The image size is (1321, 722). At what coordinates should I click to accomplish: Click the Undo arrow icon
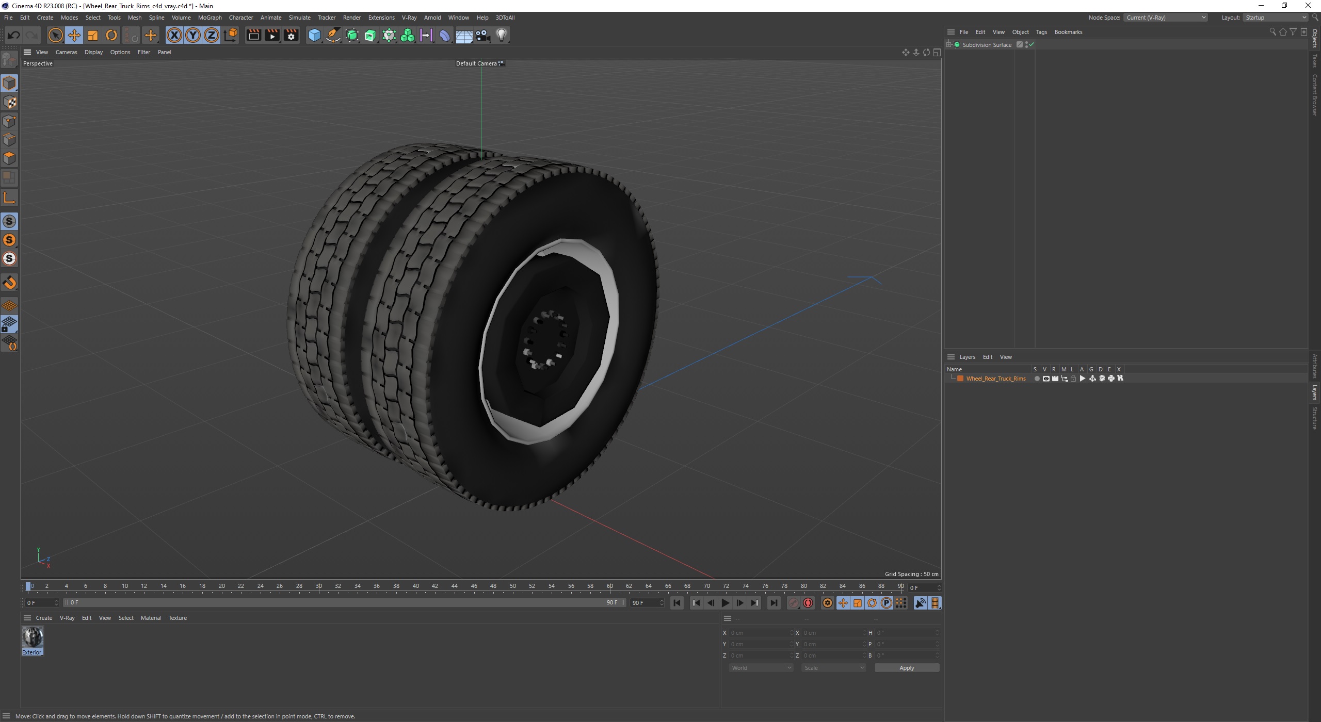(14, 35)
